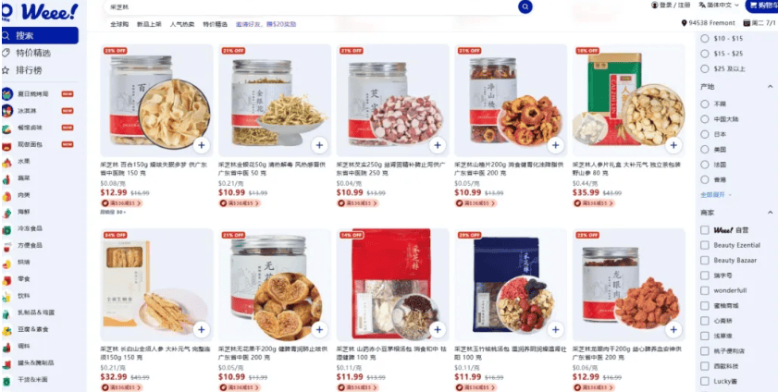Add the 龙眼肉干200g product to cart
Image resolution: width=778 pixels, height=392 pixels.
[x=673, y=329]
